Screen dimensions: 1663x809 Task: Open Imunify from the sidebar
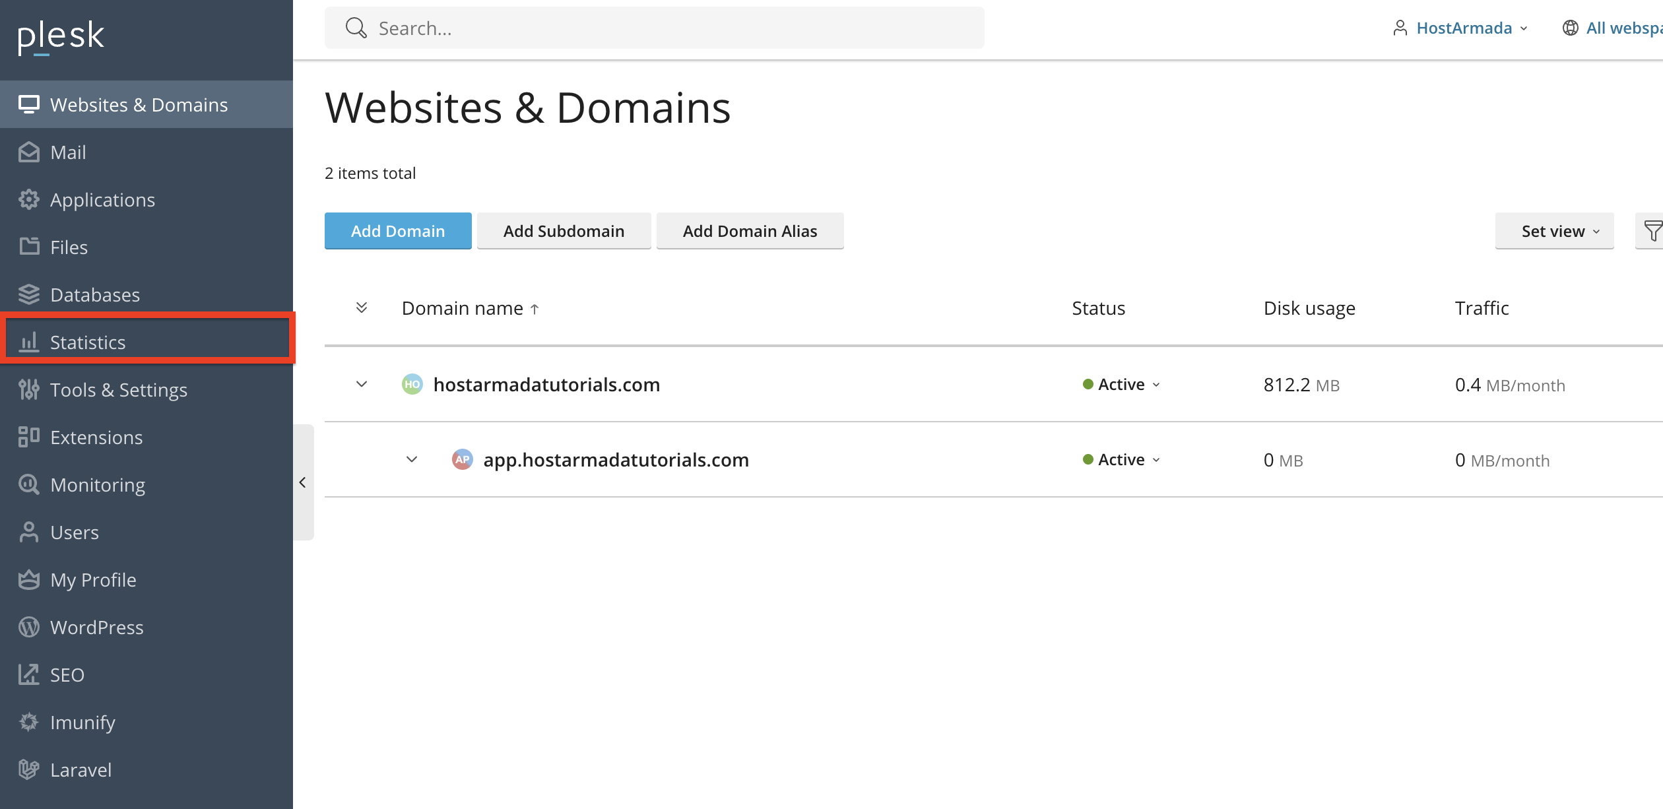pyautogui.click(x=82, y=722)
